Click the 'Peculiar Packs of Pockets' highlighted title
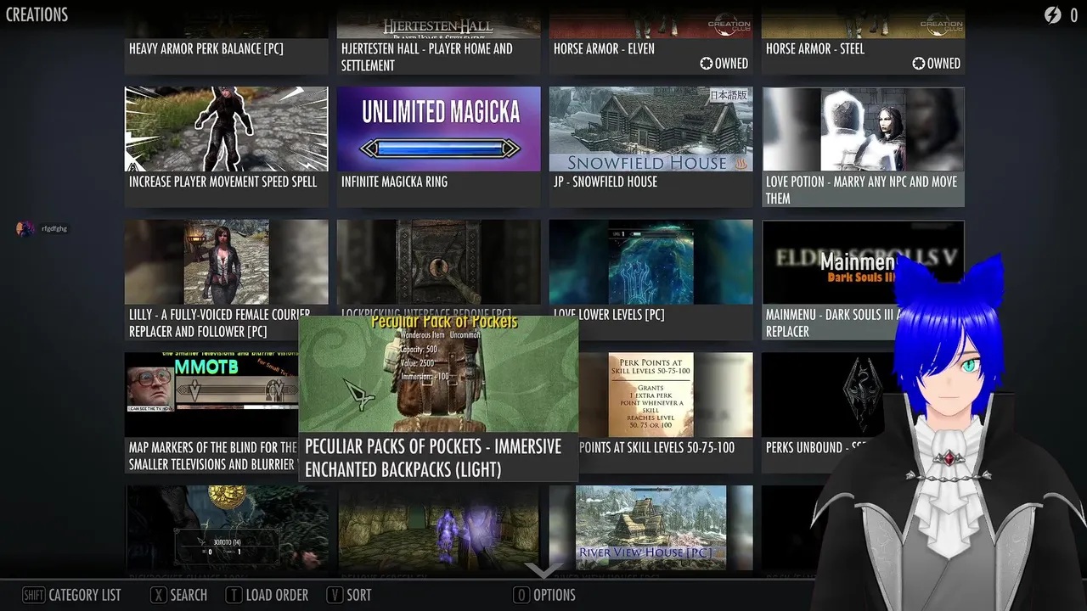Screen dimensions: 1087x611 click(433, 457)
